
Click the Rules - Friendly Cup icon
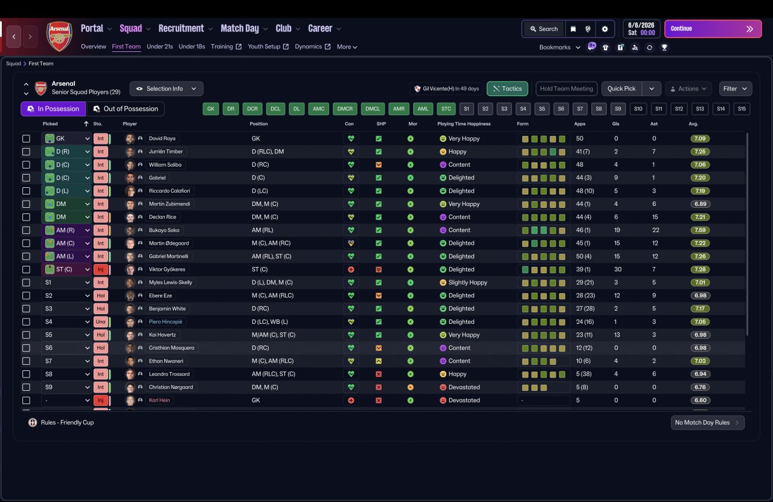[33, 422]
